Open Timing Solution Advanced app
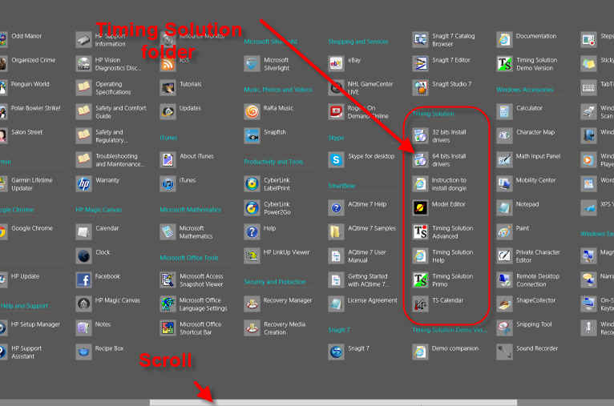The width and height of the screenshot is (614, 406). [x=421, y=232]
